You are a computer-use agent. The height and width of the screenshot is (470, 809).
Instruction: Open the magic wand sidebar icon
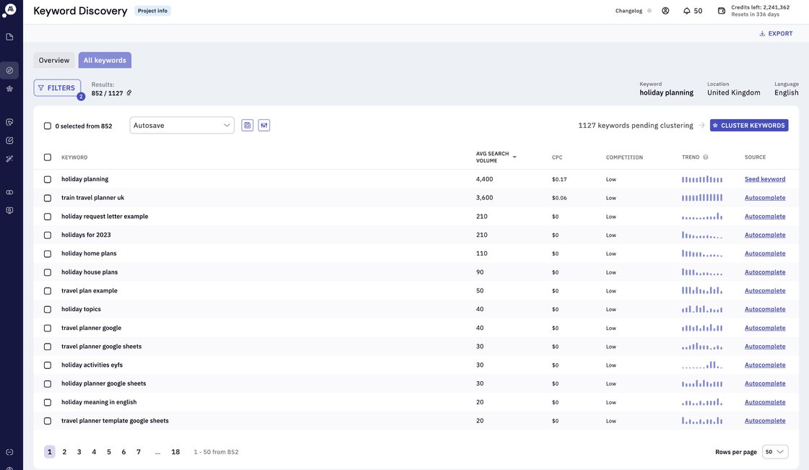9,159
